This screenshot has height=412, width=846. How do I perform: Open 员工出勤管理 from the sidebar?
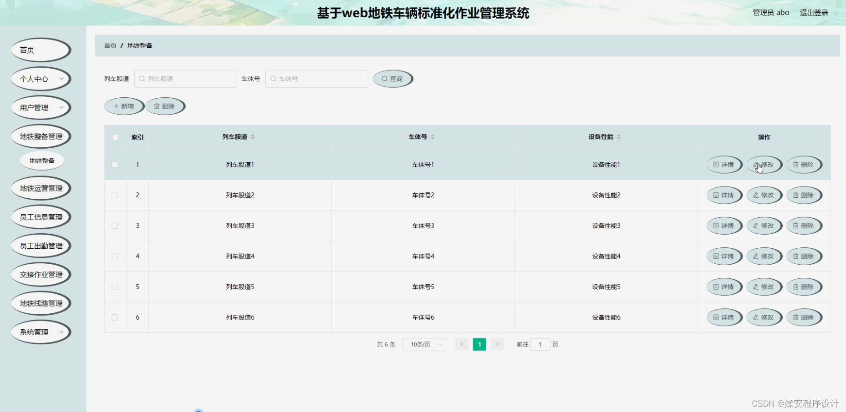click(41, 246)
